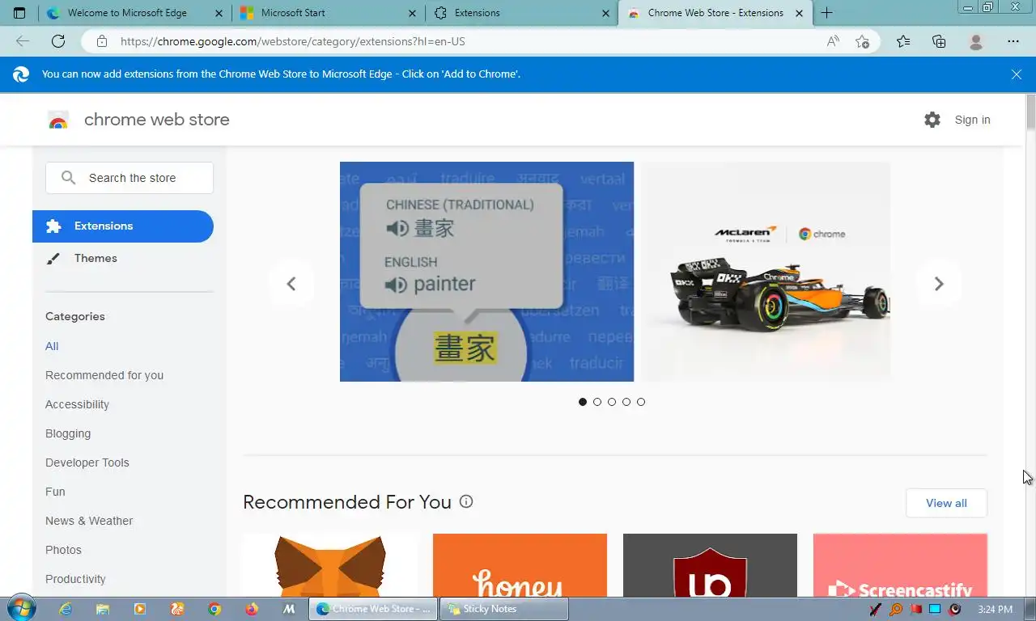Click the 3:24 PM taskbar clock
The height and width of the screenshot is (621, 1036).
tap(995, 609)
